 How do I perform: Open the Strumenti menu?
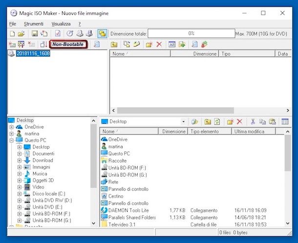tap(34, 24)
